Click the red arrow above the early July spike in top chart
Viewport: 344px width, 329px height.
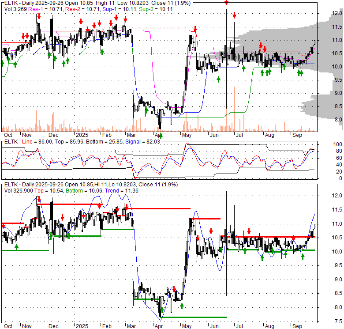[x=234, y=15]
